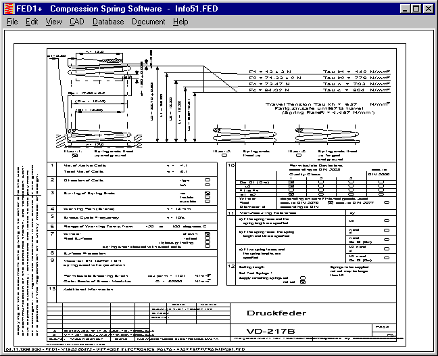The height and width of the screenshot is (356, 438).
Task: Click the VD-217B drawing number
Action: pyautogui.click(x=282, y=331)
